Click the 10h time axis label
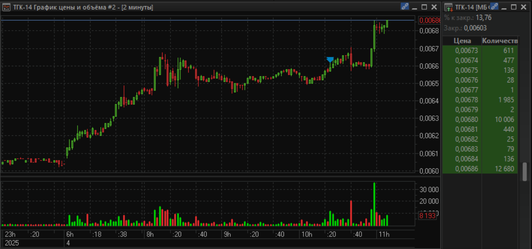Screen dimensions: 532x249 pos(307,235)
